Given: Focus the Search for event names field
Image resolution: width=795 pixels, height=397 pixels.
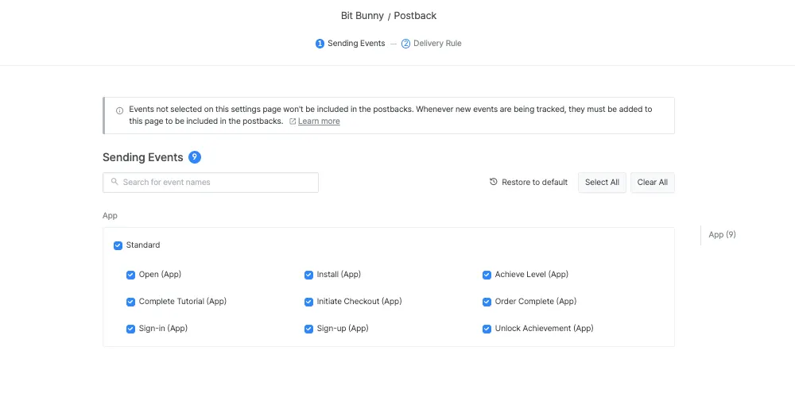Looking at the screenshot, I should [215, 183].
